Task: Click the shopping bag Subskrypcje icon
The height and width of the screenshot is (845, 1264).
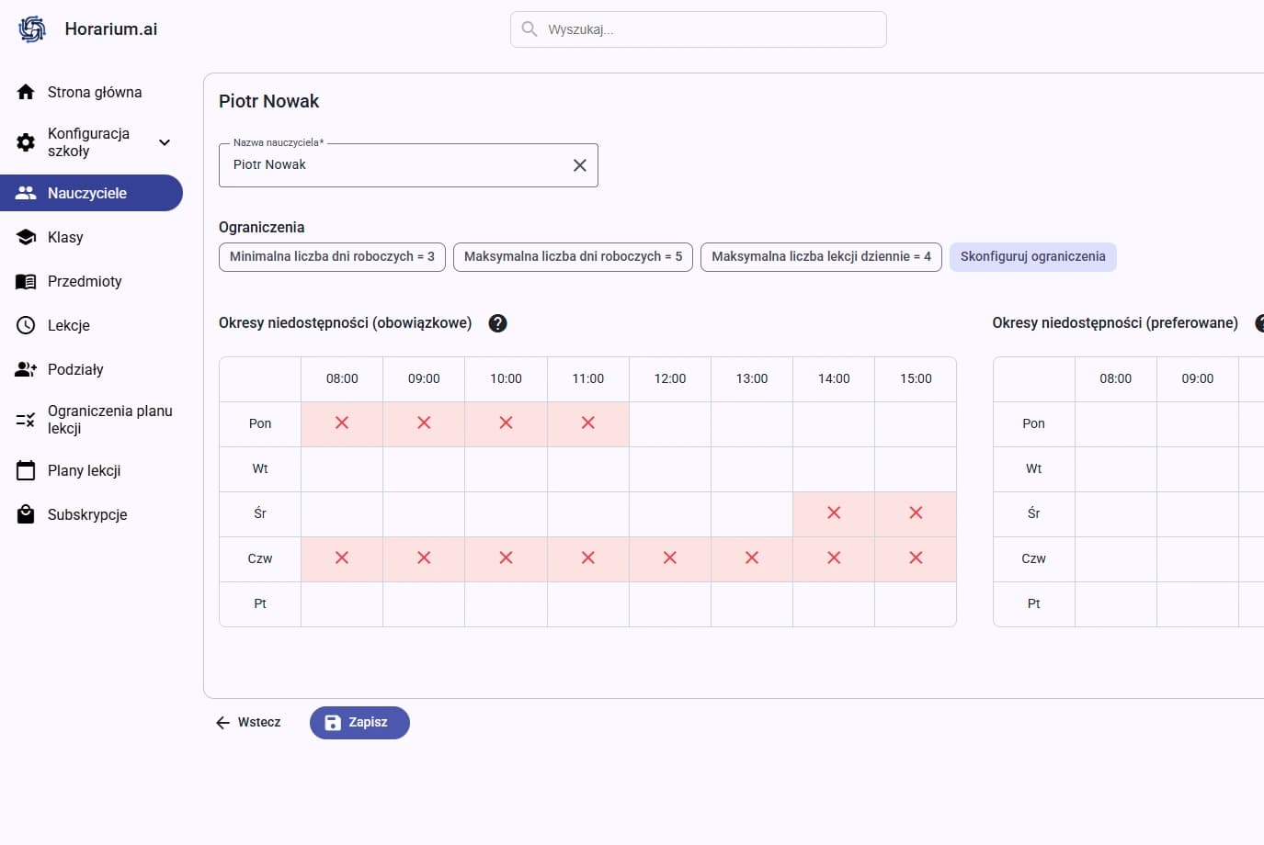Action: [26, 514]
